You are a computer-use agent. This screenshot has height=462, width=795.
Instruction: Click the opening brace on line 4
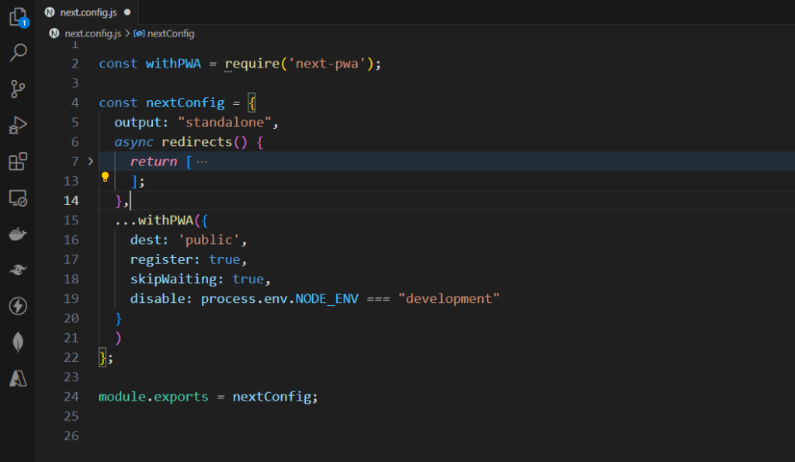coord(252,103)
